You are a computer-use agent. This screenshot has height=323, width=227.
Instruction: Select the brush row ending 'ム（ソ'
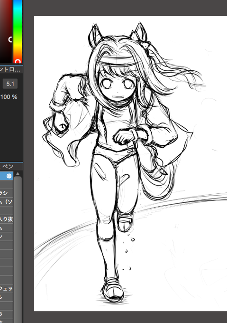click(7, 202)
